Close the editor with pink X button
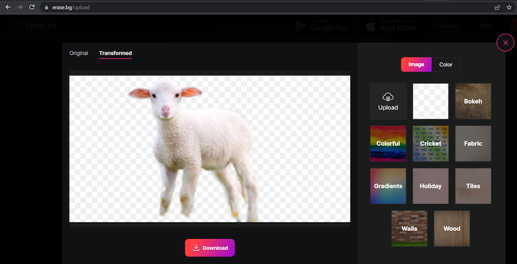 coord(505,43)
